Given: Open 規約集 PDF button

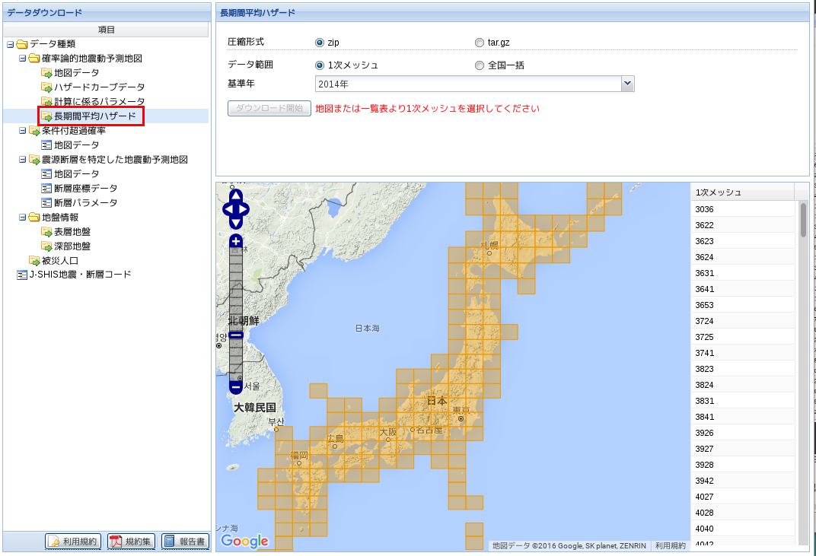Looking at the screenshot, I should tap(131, 542).
